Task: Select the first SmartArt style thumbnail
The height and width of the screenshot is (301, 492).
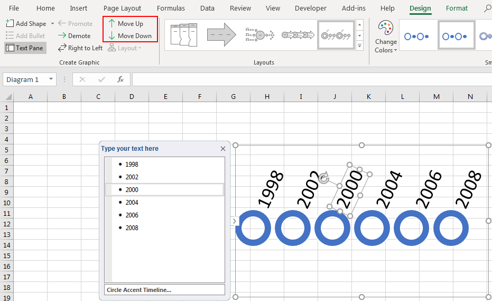Action: 416,37
